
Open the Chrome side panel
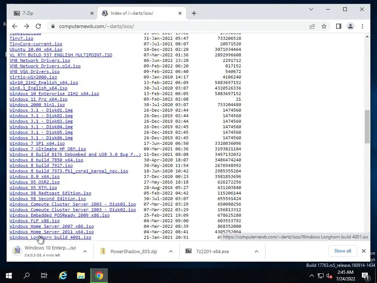[x=339, y=26]
